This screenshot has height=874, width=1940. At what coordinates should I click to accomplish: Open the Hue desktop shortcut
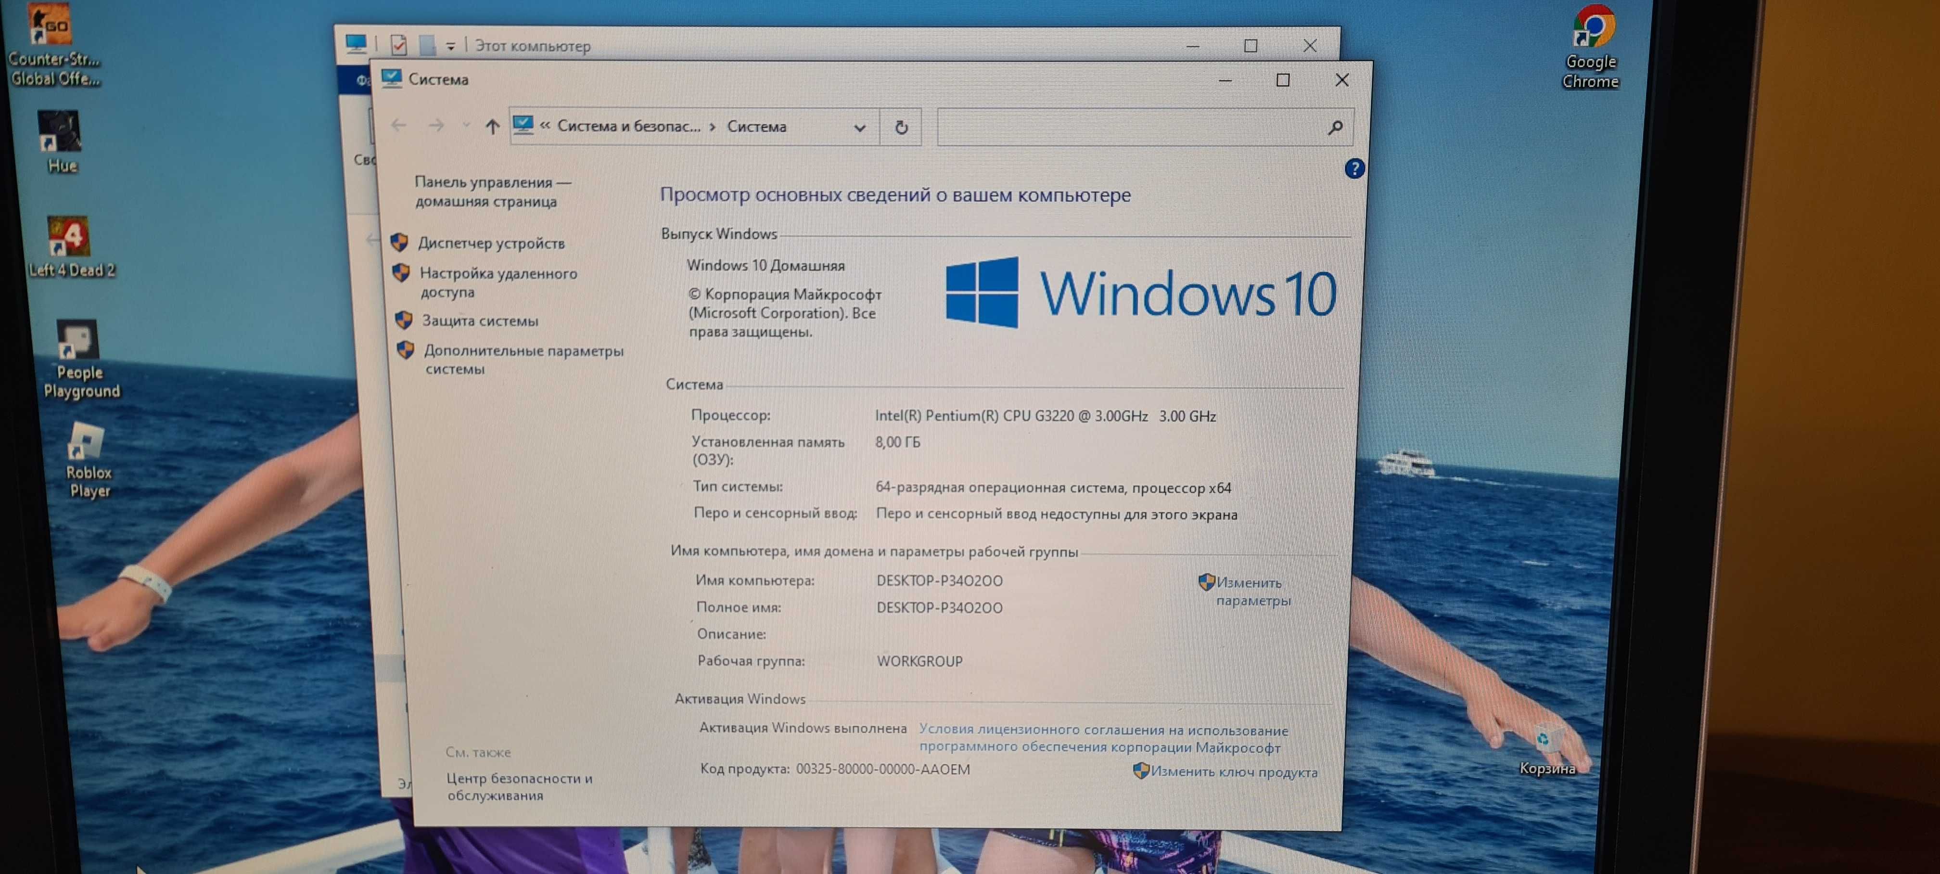[x=60, y=141]
